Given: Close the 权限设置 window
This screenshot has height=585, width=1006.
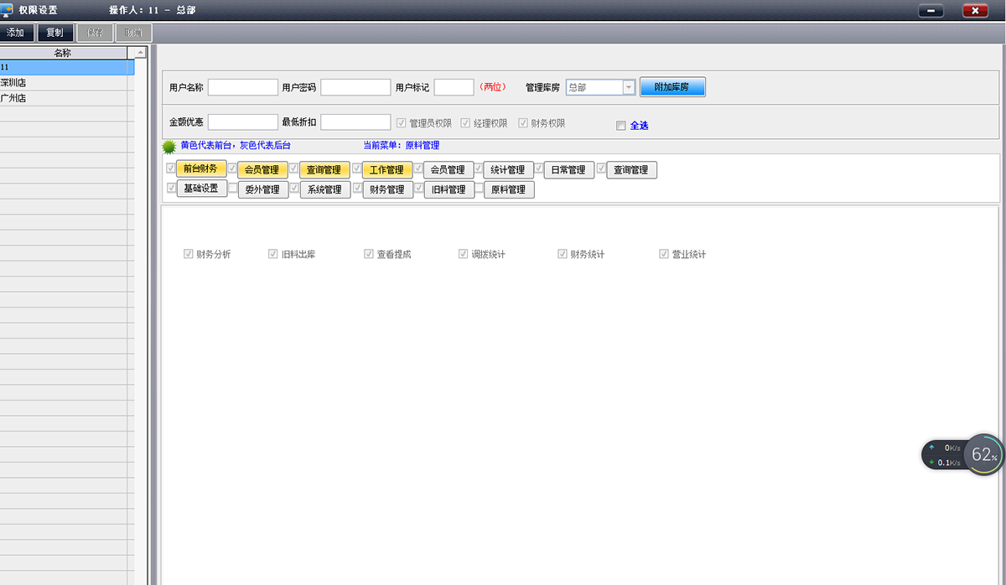Looking at the screenshot, I should 975,11.
